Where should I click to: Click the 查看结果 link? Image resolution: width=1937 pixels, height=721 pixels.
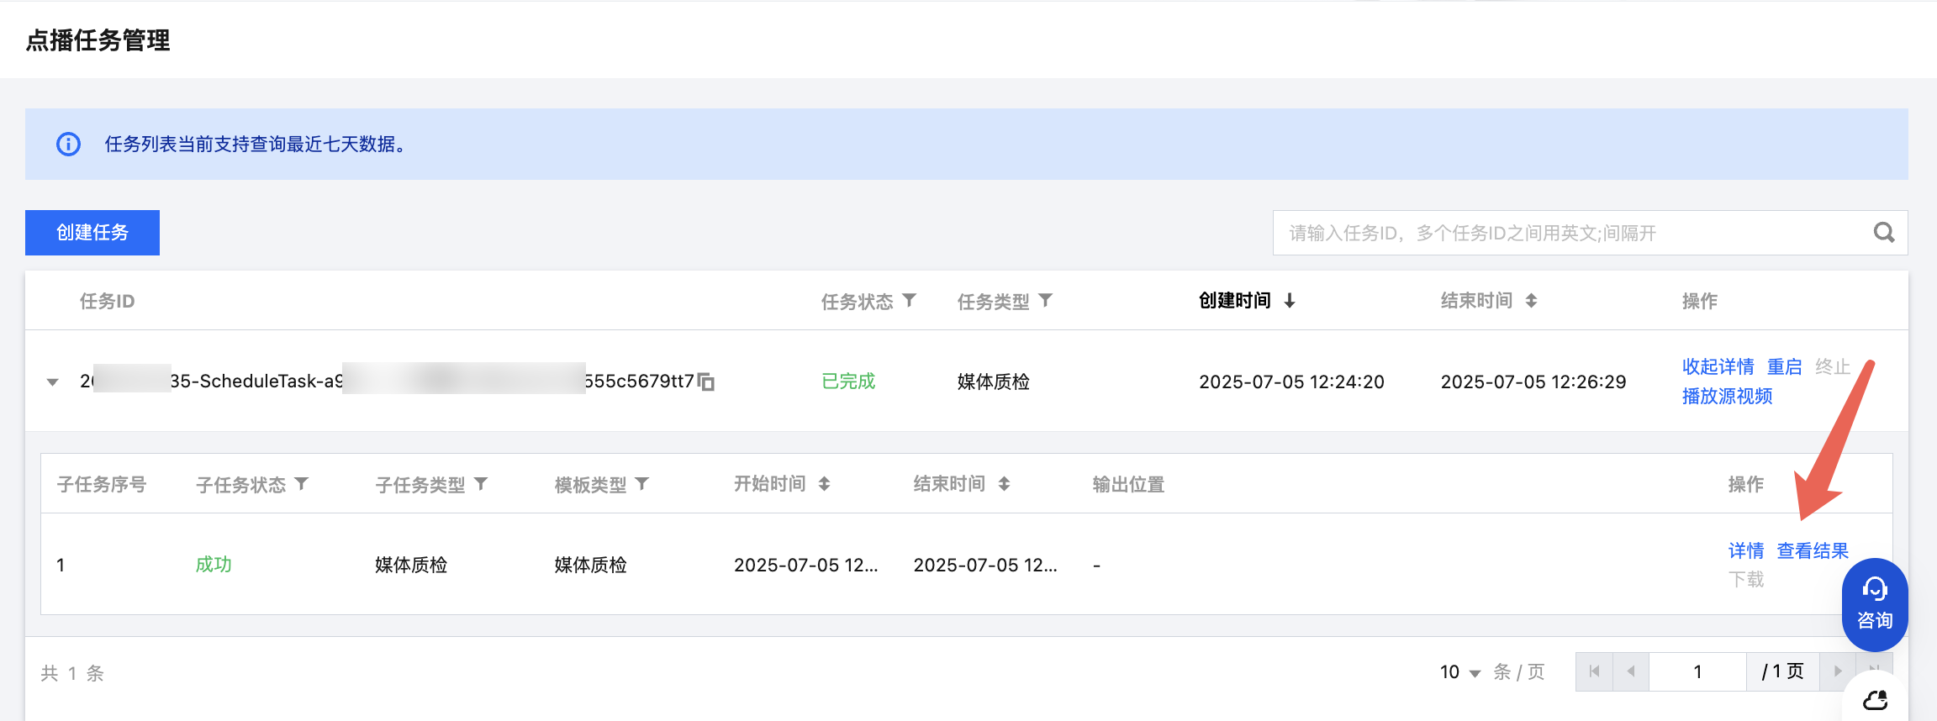coord(1813,551)
